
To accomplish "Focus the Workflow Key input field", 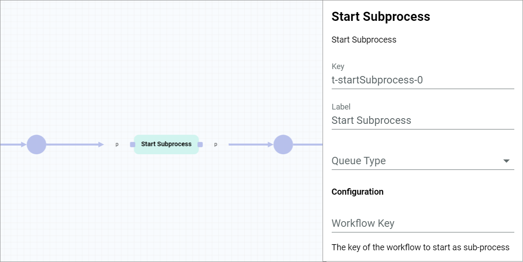I will click(x=423, y=223).
